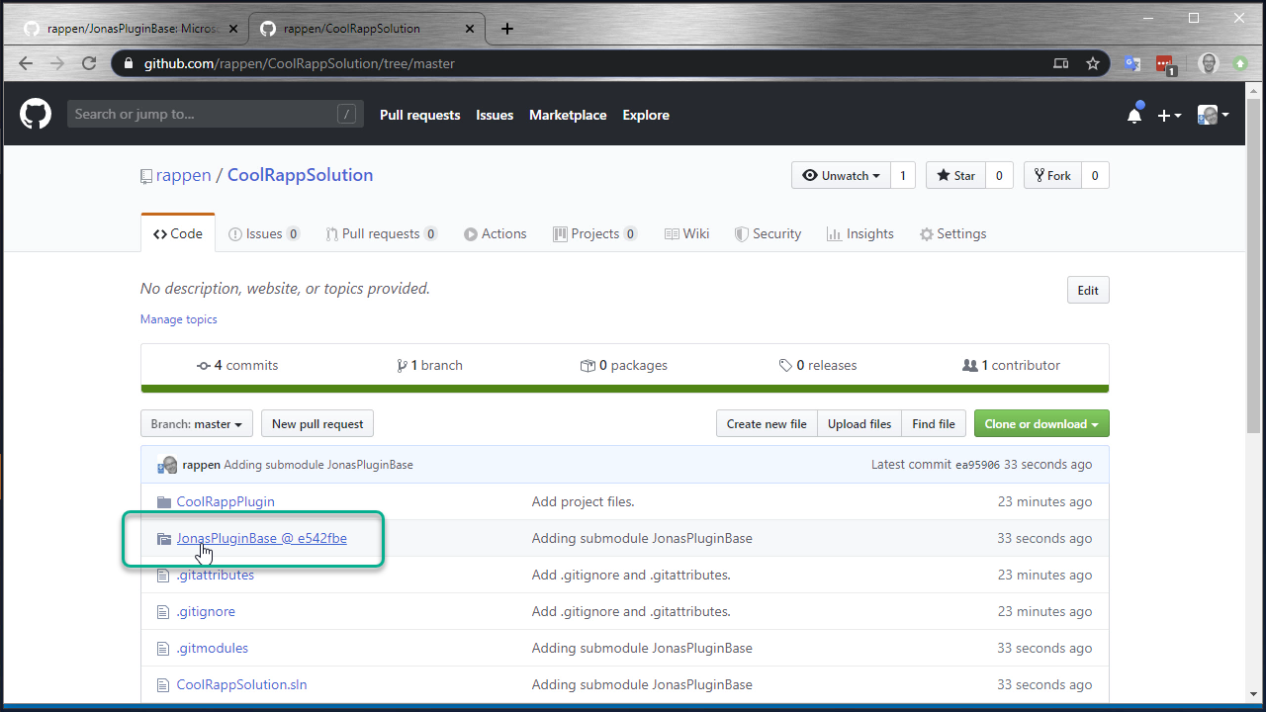Open 0 packages
1266x712 pixels.
[x=623, y=366]
